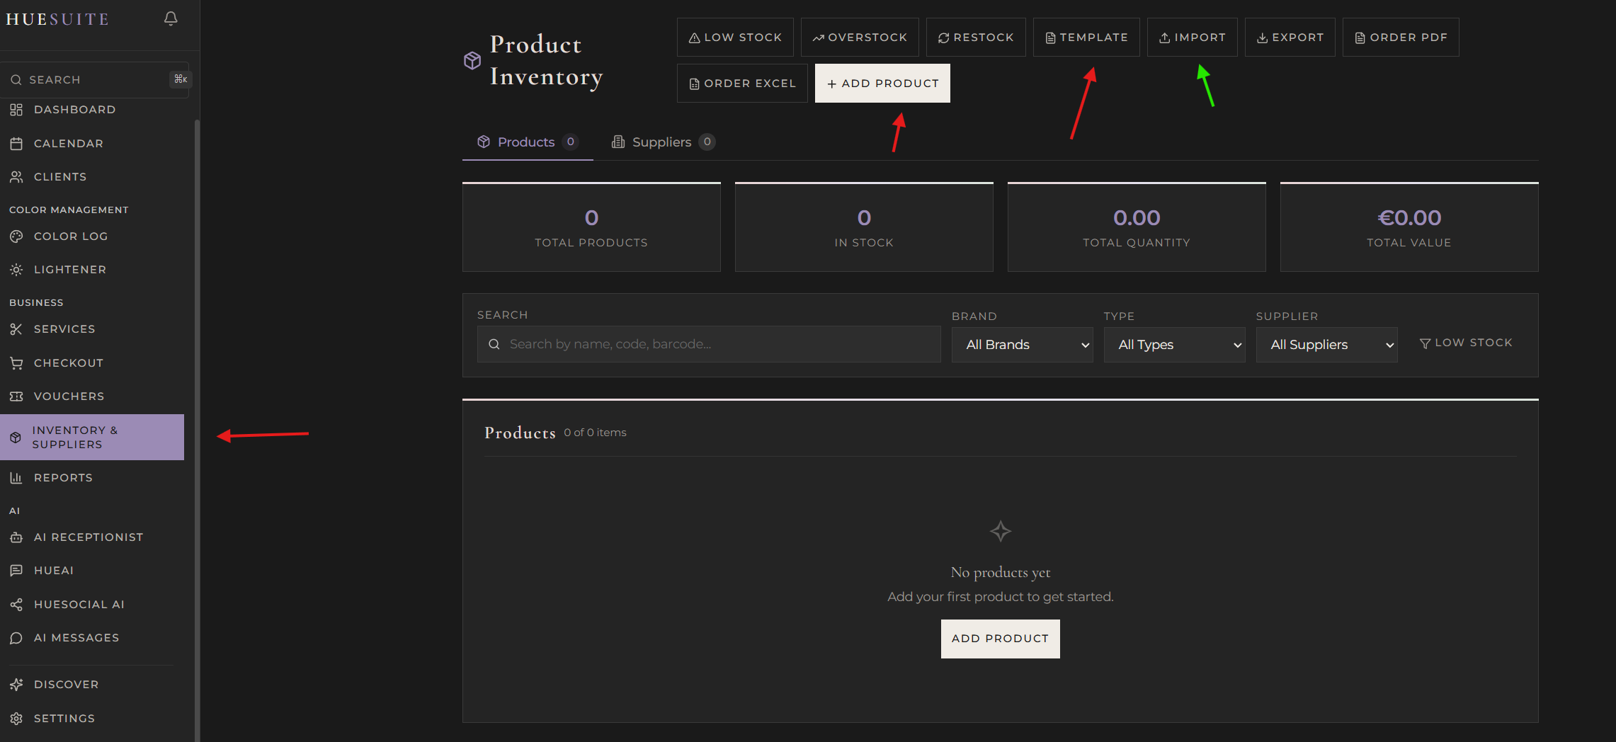Open the Services scissors icon
1616x742 pixels.
(x=18, y=329)
